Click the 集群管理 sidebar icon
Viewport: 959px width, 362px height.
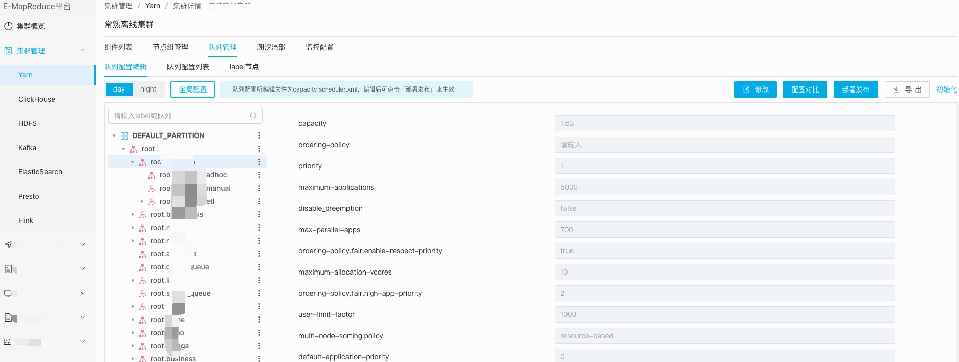tap(8, 51)
